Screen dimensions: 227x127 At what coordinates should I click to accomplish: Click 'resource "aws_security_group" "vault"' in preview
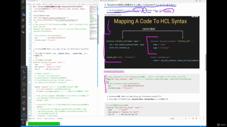point(124,108)
